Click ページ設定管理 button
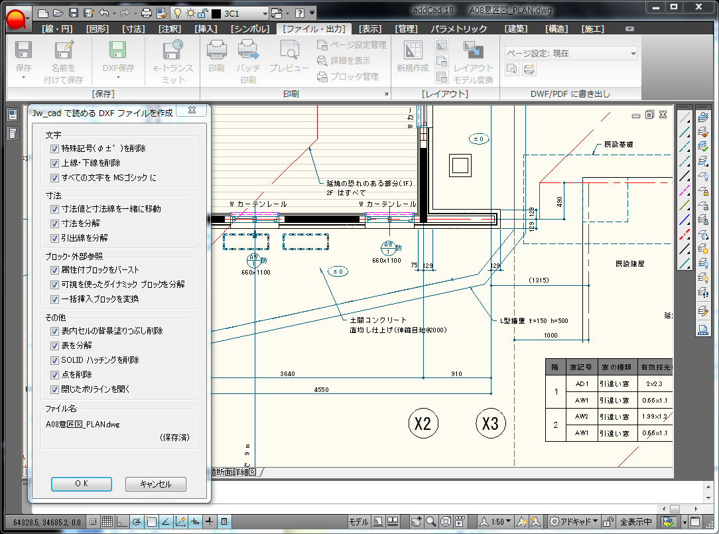Screen dimensions: 719x534 [352, 45]
